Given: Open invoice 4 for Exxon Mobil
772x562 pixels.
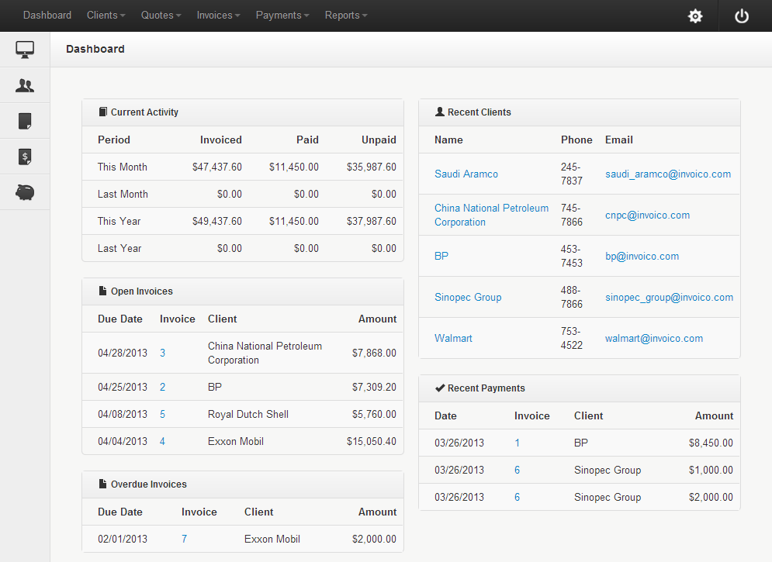Looking at the screenshot, I should [x=162, y=442].
